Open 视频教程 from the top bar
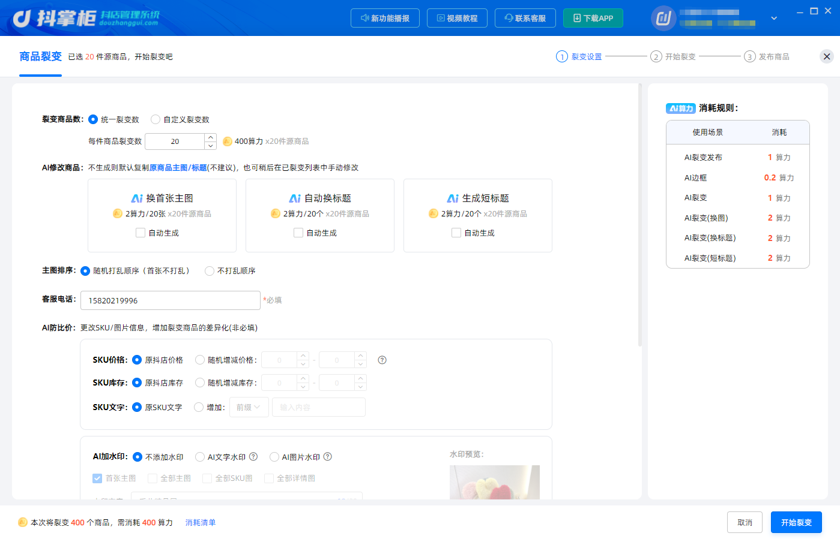This screenshot has width=840, height=539. [457, 18]
